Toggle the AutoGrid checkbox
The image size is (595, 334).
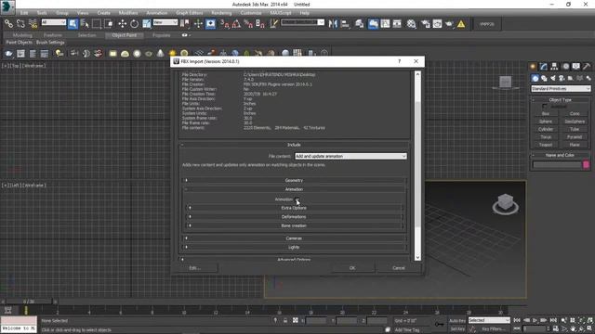[x=545, y=107]
